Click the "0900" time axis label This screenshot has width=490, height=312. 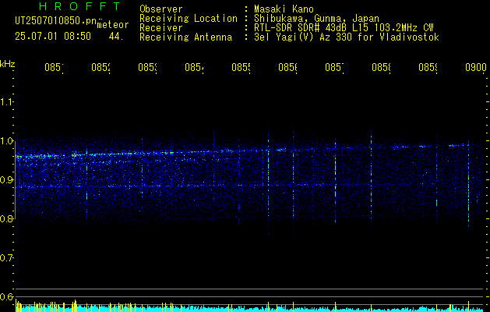click(x=476, y=67)
